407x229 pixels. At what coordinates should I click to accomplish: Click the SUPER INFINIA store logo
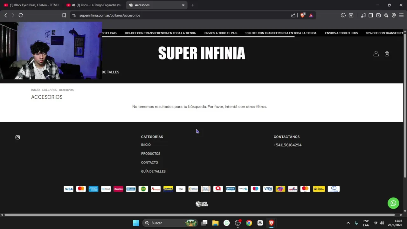coord(202,53)
